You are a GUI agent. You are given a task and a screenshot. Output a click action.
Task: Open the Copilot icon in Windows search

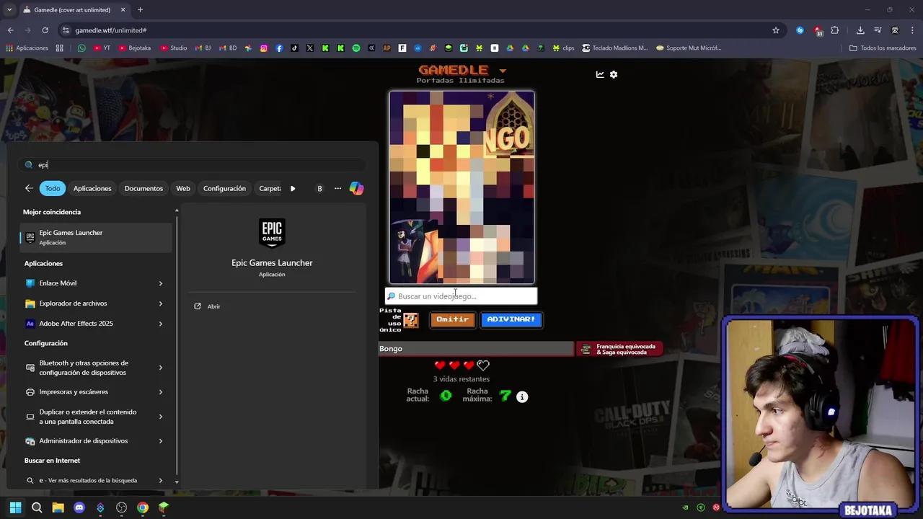coord(356,188)
